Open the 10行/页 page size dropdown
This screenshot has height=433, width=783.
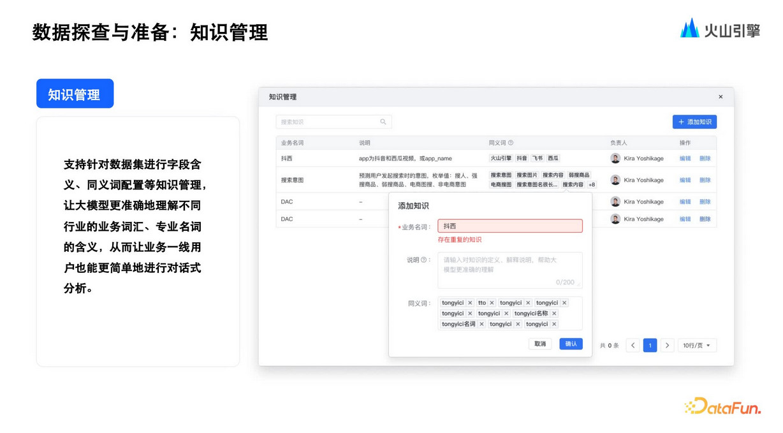pos(697,346)
